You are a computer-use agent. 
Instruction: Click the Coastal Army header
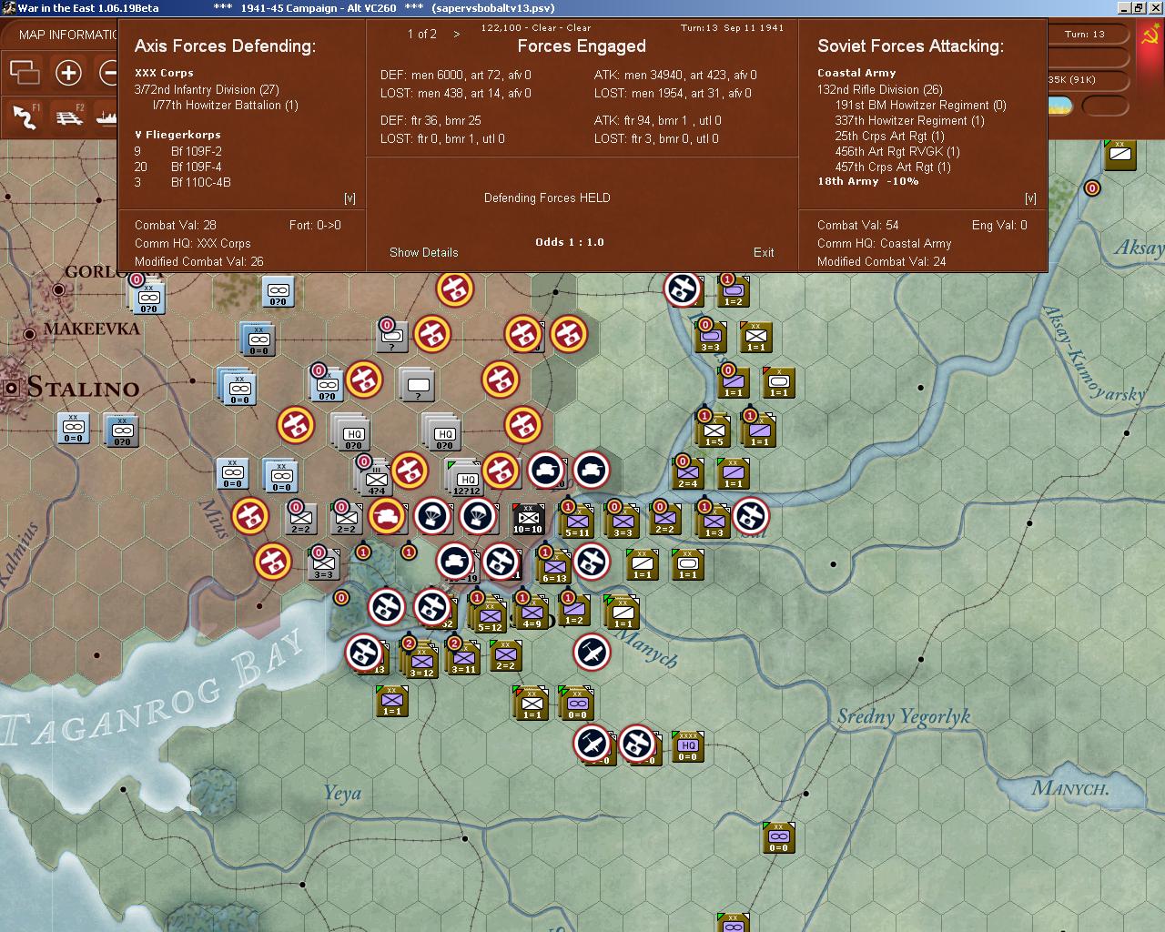[x=856, y=73]
